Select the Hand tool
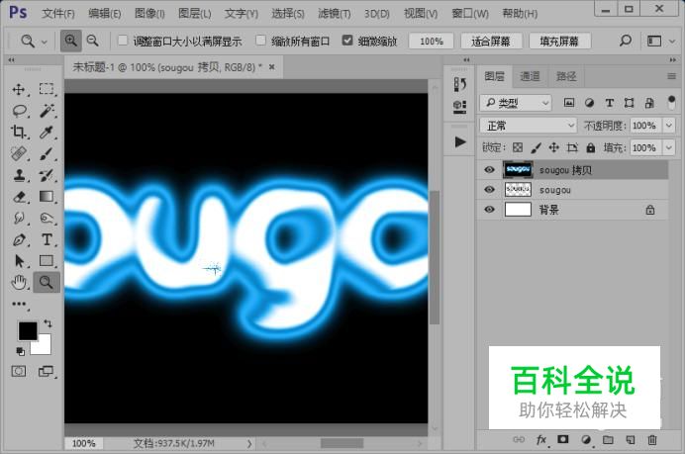The height and width of the screenshot is (454, 685). (19, 282)
